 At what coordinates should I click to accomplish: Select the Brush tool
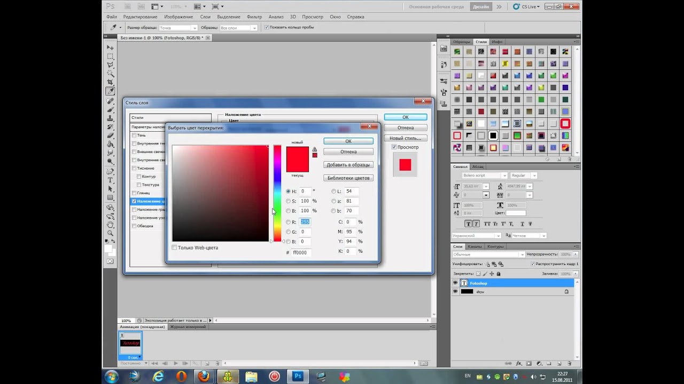click(111, 109)
